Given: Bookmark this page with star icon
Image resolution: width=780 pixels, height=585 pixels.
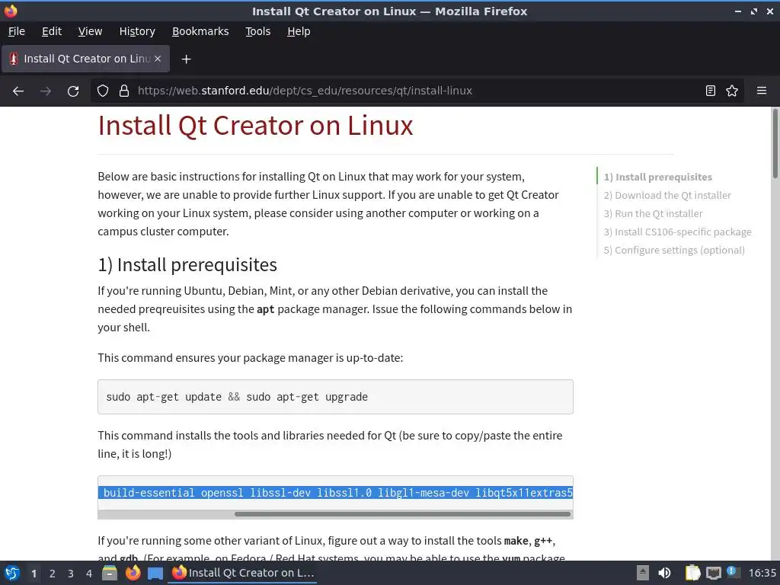Looking at the screenshot, I should pos(732,91).
